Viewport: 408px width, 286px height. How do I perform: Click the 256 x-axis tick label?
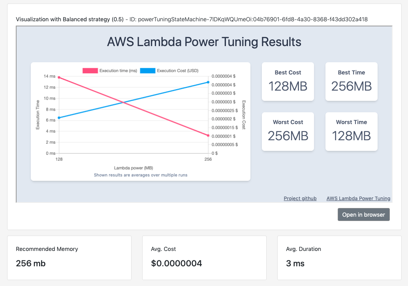pos(208,159)
